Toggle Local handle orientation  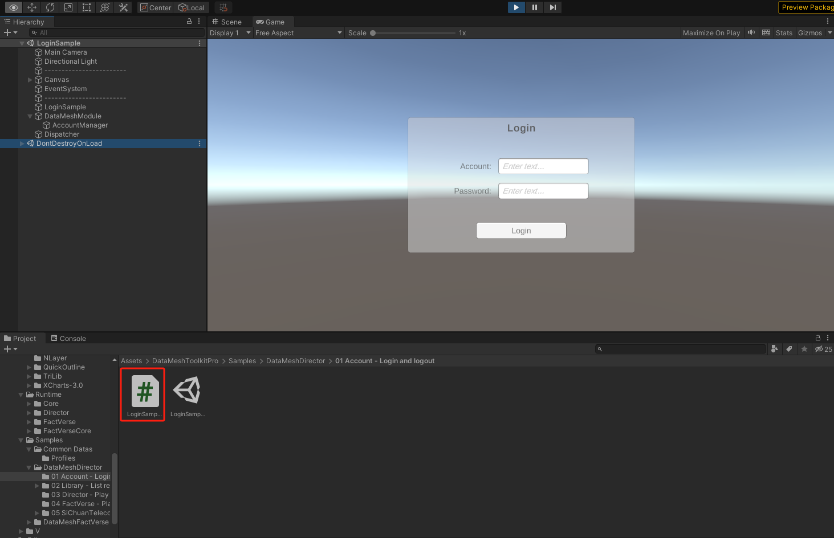(192, 7)
